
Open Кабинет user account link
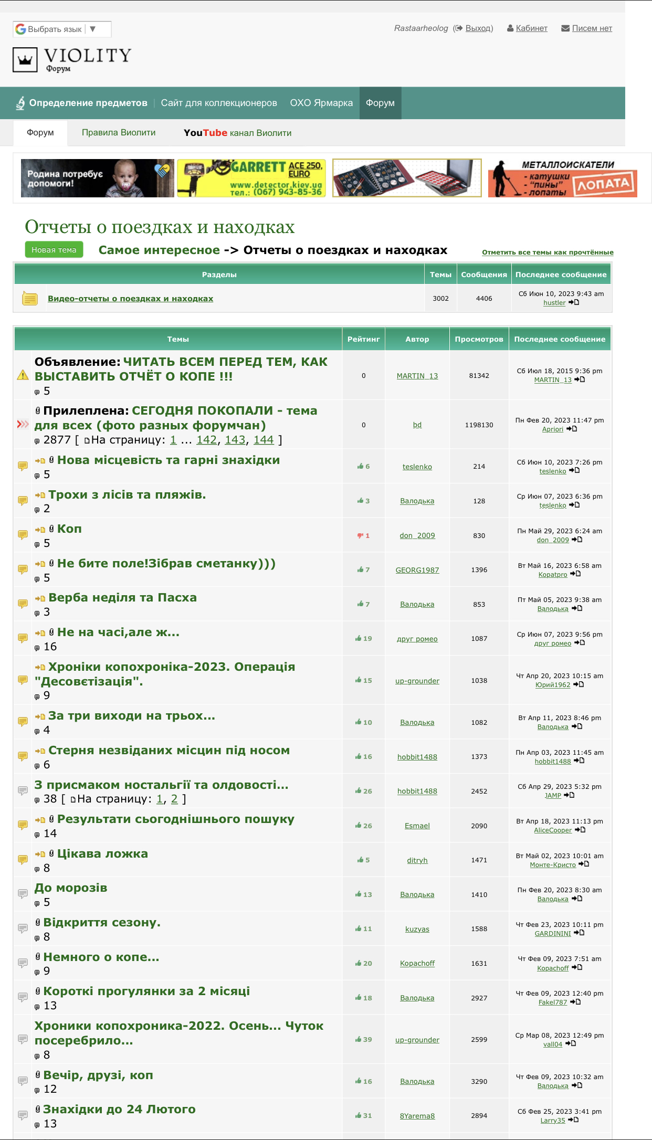click(531, 28)
